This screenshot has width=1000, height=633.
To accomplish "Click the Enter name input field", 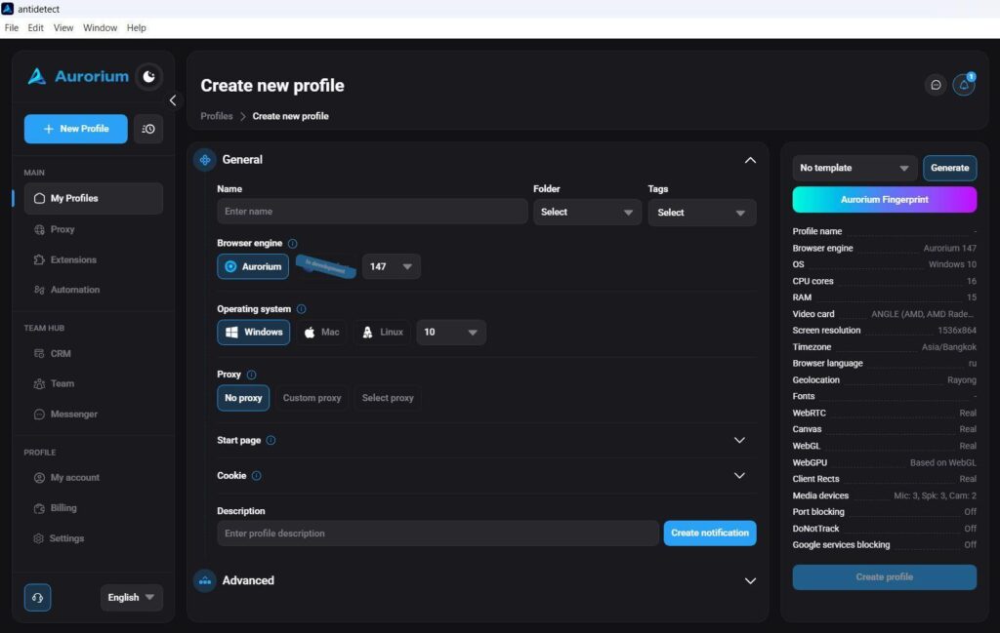I will 372,212.
